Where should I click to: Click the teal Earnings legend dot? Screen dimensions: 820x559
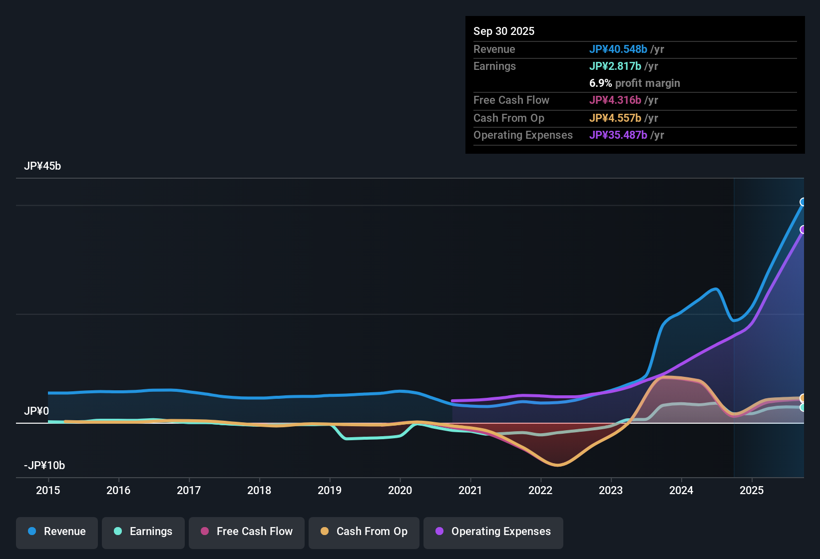(x=118, y=532)
